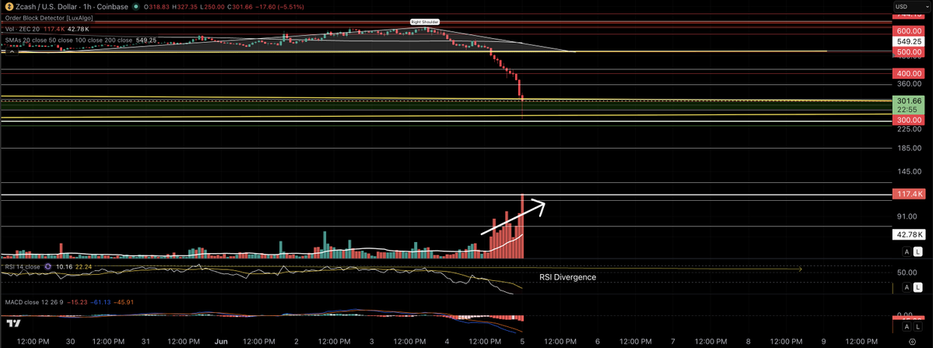Select the MACD close 12 26 9 legend
933x348 pixels.
click(x=34, y=302)
